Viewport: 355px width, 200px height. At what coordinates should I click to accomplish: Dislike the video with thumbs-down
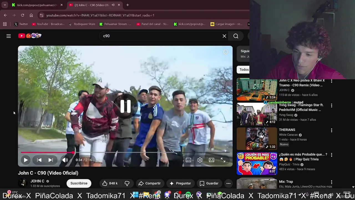(x=127, y=183)
